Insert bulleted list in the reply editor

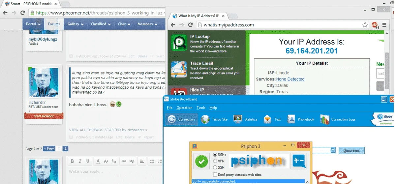(x=152, y=161)
